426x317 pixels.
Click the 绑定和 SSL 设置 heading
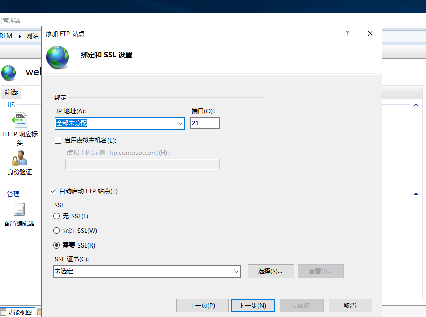(106, 55)
